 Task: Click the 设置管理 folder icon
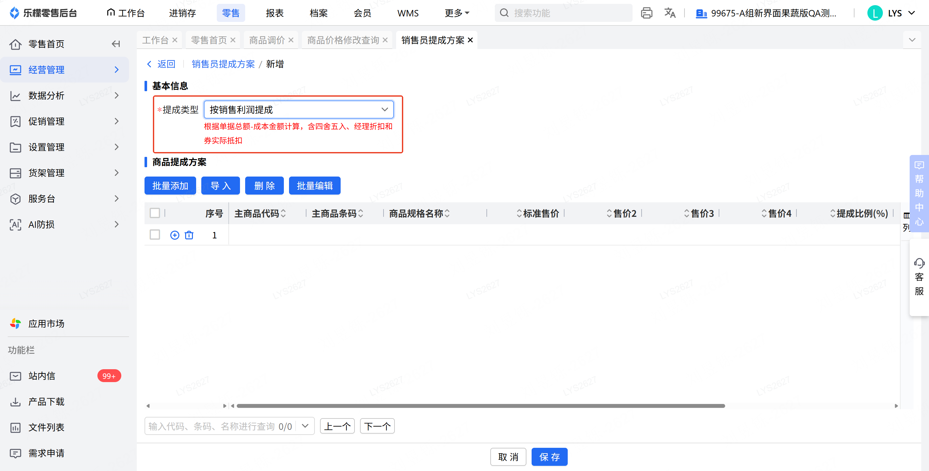tap(15, 147)
